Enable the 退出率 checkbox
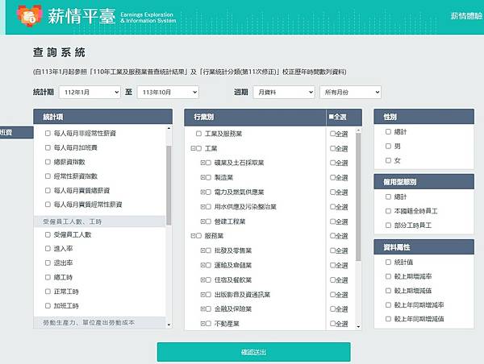This screenshot has width=484, height=364. (48, 263)
